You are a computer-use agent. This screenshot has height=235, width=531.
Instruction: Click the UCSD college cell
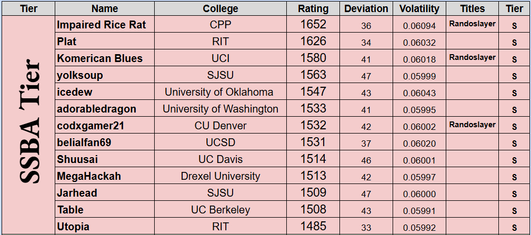point(220,142)
